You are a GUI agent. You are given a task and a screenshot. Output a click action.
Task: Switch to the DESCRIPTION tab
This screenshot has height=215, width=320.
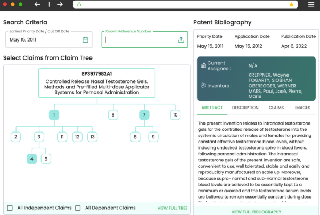click(245, 107)
